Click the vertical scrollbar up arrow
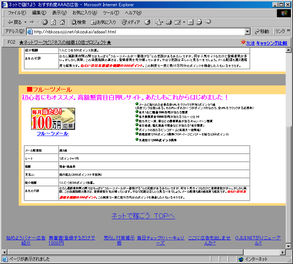 [289, 50]
